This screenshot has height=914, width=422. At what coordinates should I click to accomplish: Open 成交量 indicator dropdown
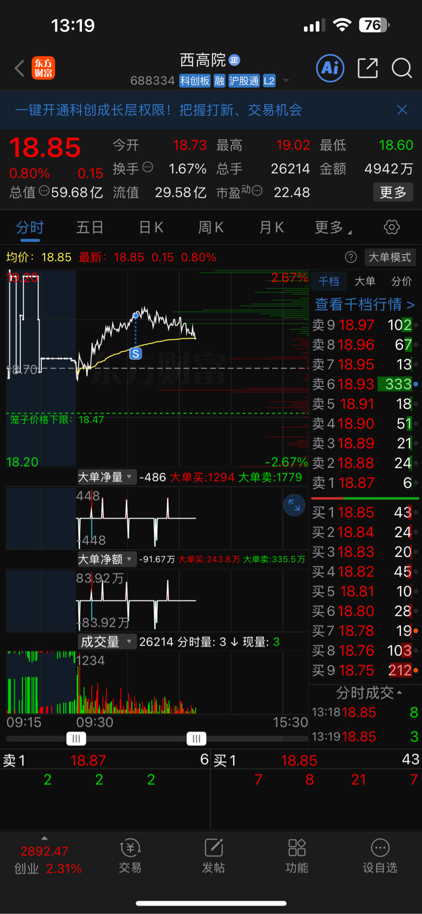pyautogui.click(x=106, y=642)
